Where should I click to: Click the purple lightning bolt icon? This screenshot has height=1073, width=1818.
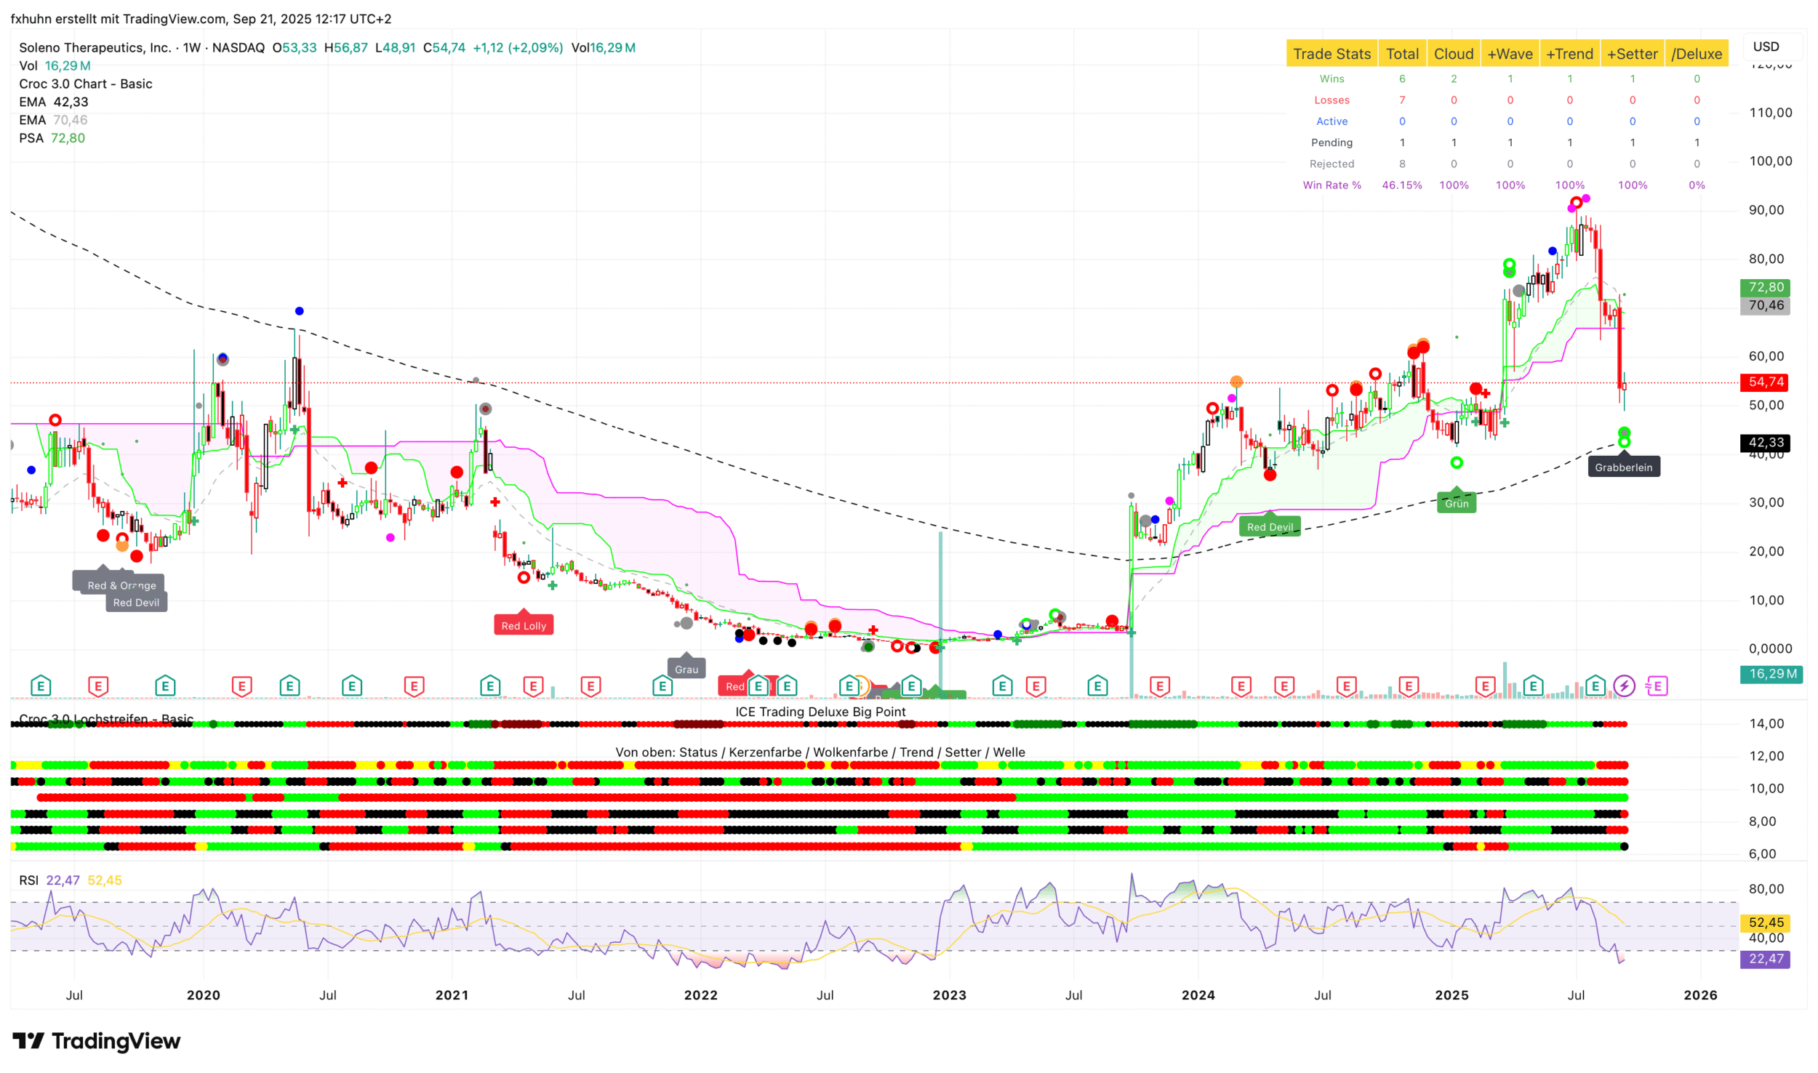pos(1624,686)
